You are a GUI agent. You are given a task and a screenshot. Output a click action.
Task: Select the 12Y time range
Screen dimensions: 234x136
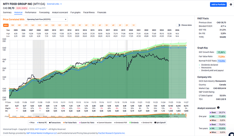[60, 25]
